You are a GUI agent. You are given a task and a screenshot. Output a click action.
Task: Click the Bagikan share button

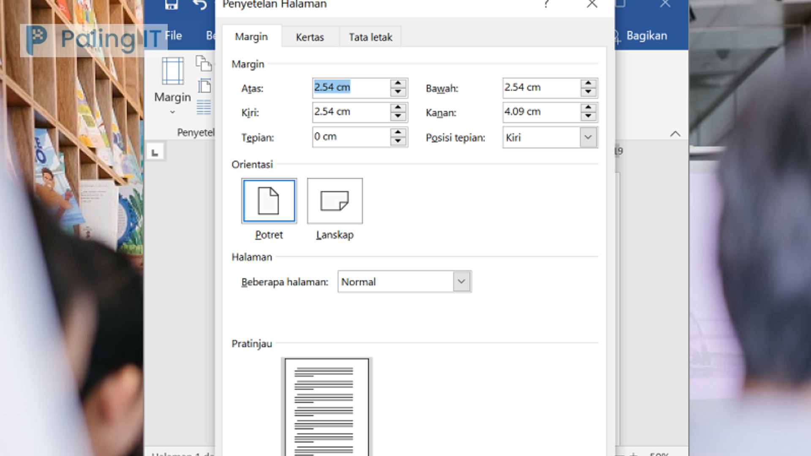tap(646, 35)
